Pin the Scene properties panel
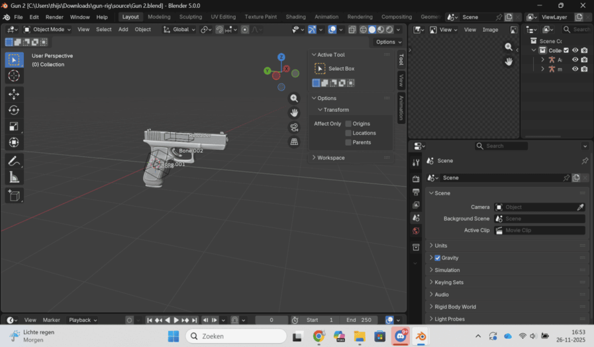594x347 pixels. [x=585, y=161]
